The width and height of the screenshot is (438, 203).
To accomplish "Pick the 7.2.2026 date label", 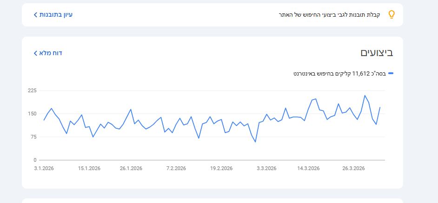I will pyautogui.click(x=176, y=168).
